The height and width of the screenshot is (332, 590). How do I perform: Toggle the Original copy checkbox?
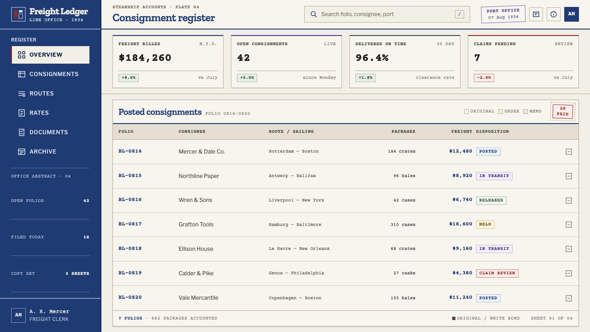[x=466, y=112]
